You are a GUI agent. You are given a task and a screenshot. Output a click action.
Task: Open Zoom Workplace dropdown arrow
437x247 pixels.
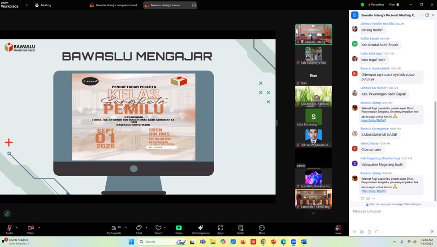[x=27, y=5]
